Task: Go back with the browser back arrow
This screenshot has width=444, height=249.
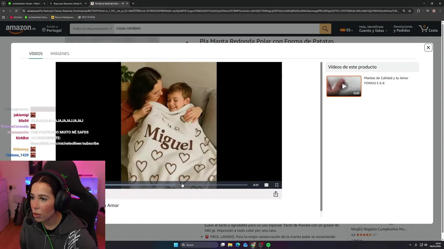Action: pos(3,11)
